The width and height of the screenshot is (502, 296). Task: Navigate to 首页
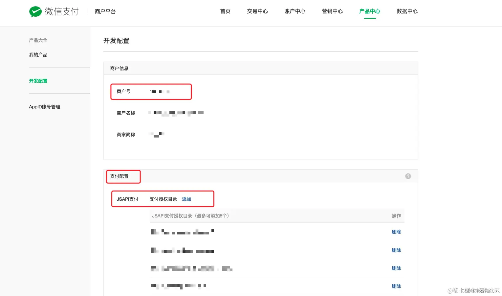pos(225,11)
